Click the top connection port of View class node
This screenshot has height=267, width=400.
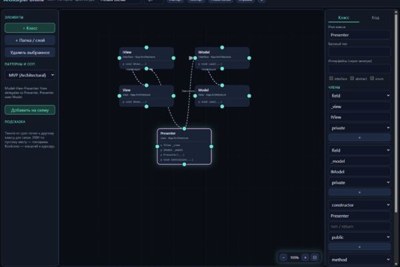click(x=147, y=85)
